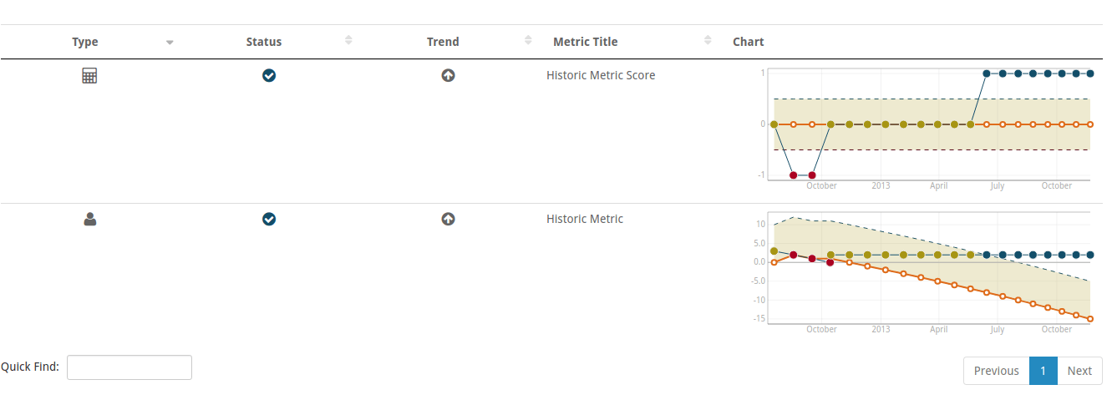Sort table by Status column arrows
Viewport: 1112px width, 405px height.
pos(349,41)
